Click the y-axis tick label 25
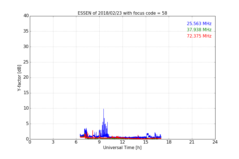239x159 pixels. (26, 62)
